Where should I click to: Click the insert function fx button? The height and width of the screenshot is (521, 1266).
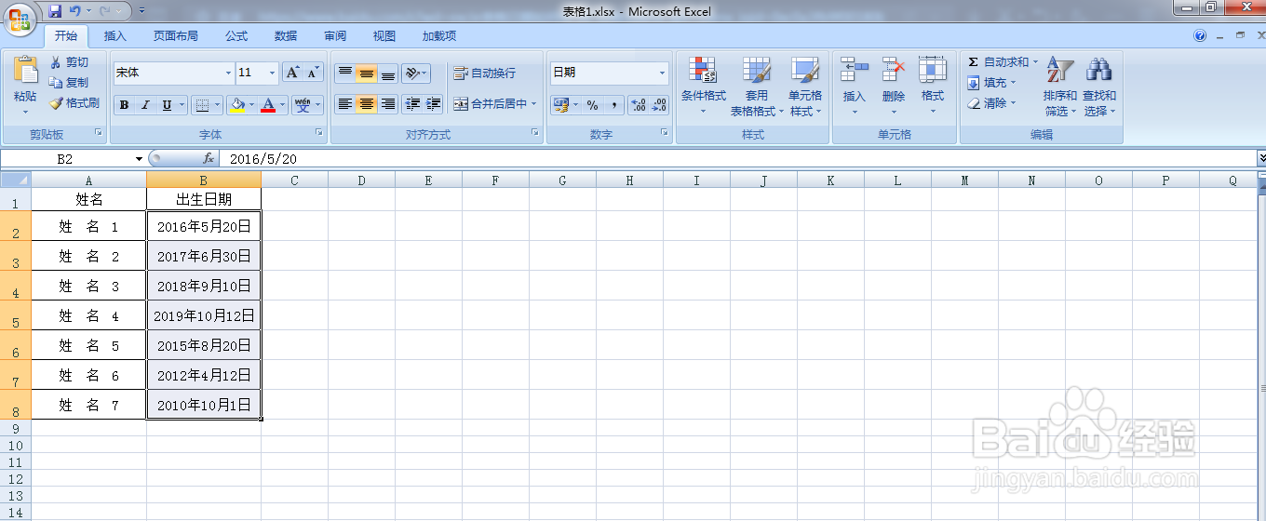pyautogui.click(x=209, y=159)
